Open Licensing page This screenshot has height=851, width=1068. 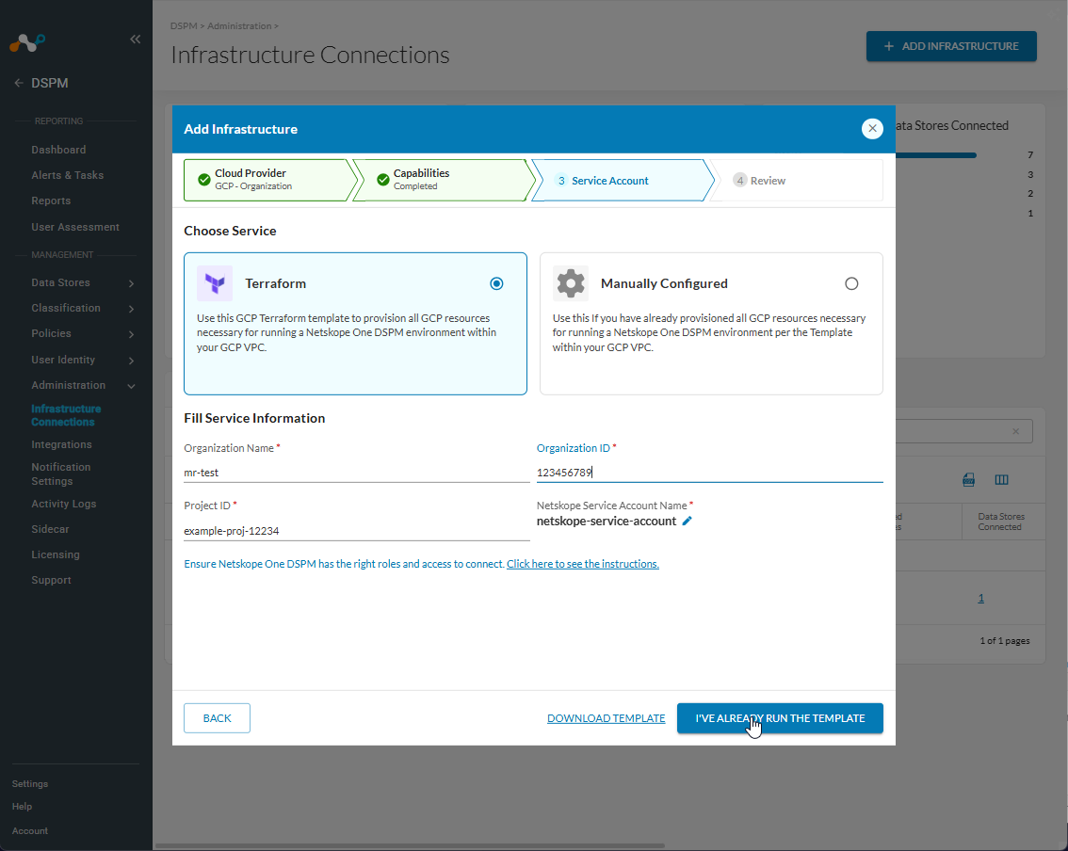tap(56, 554)
